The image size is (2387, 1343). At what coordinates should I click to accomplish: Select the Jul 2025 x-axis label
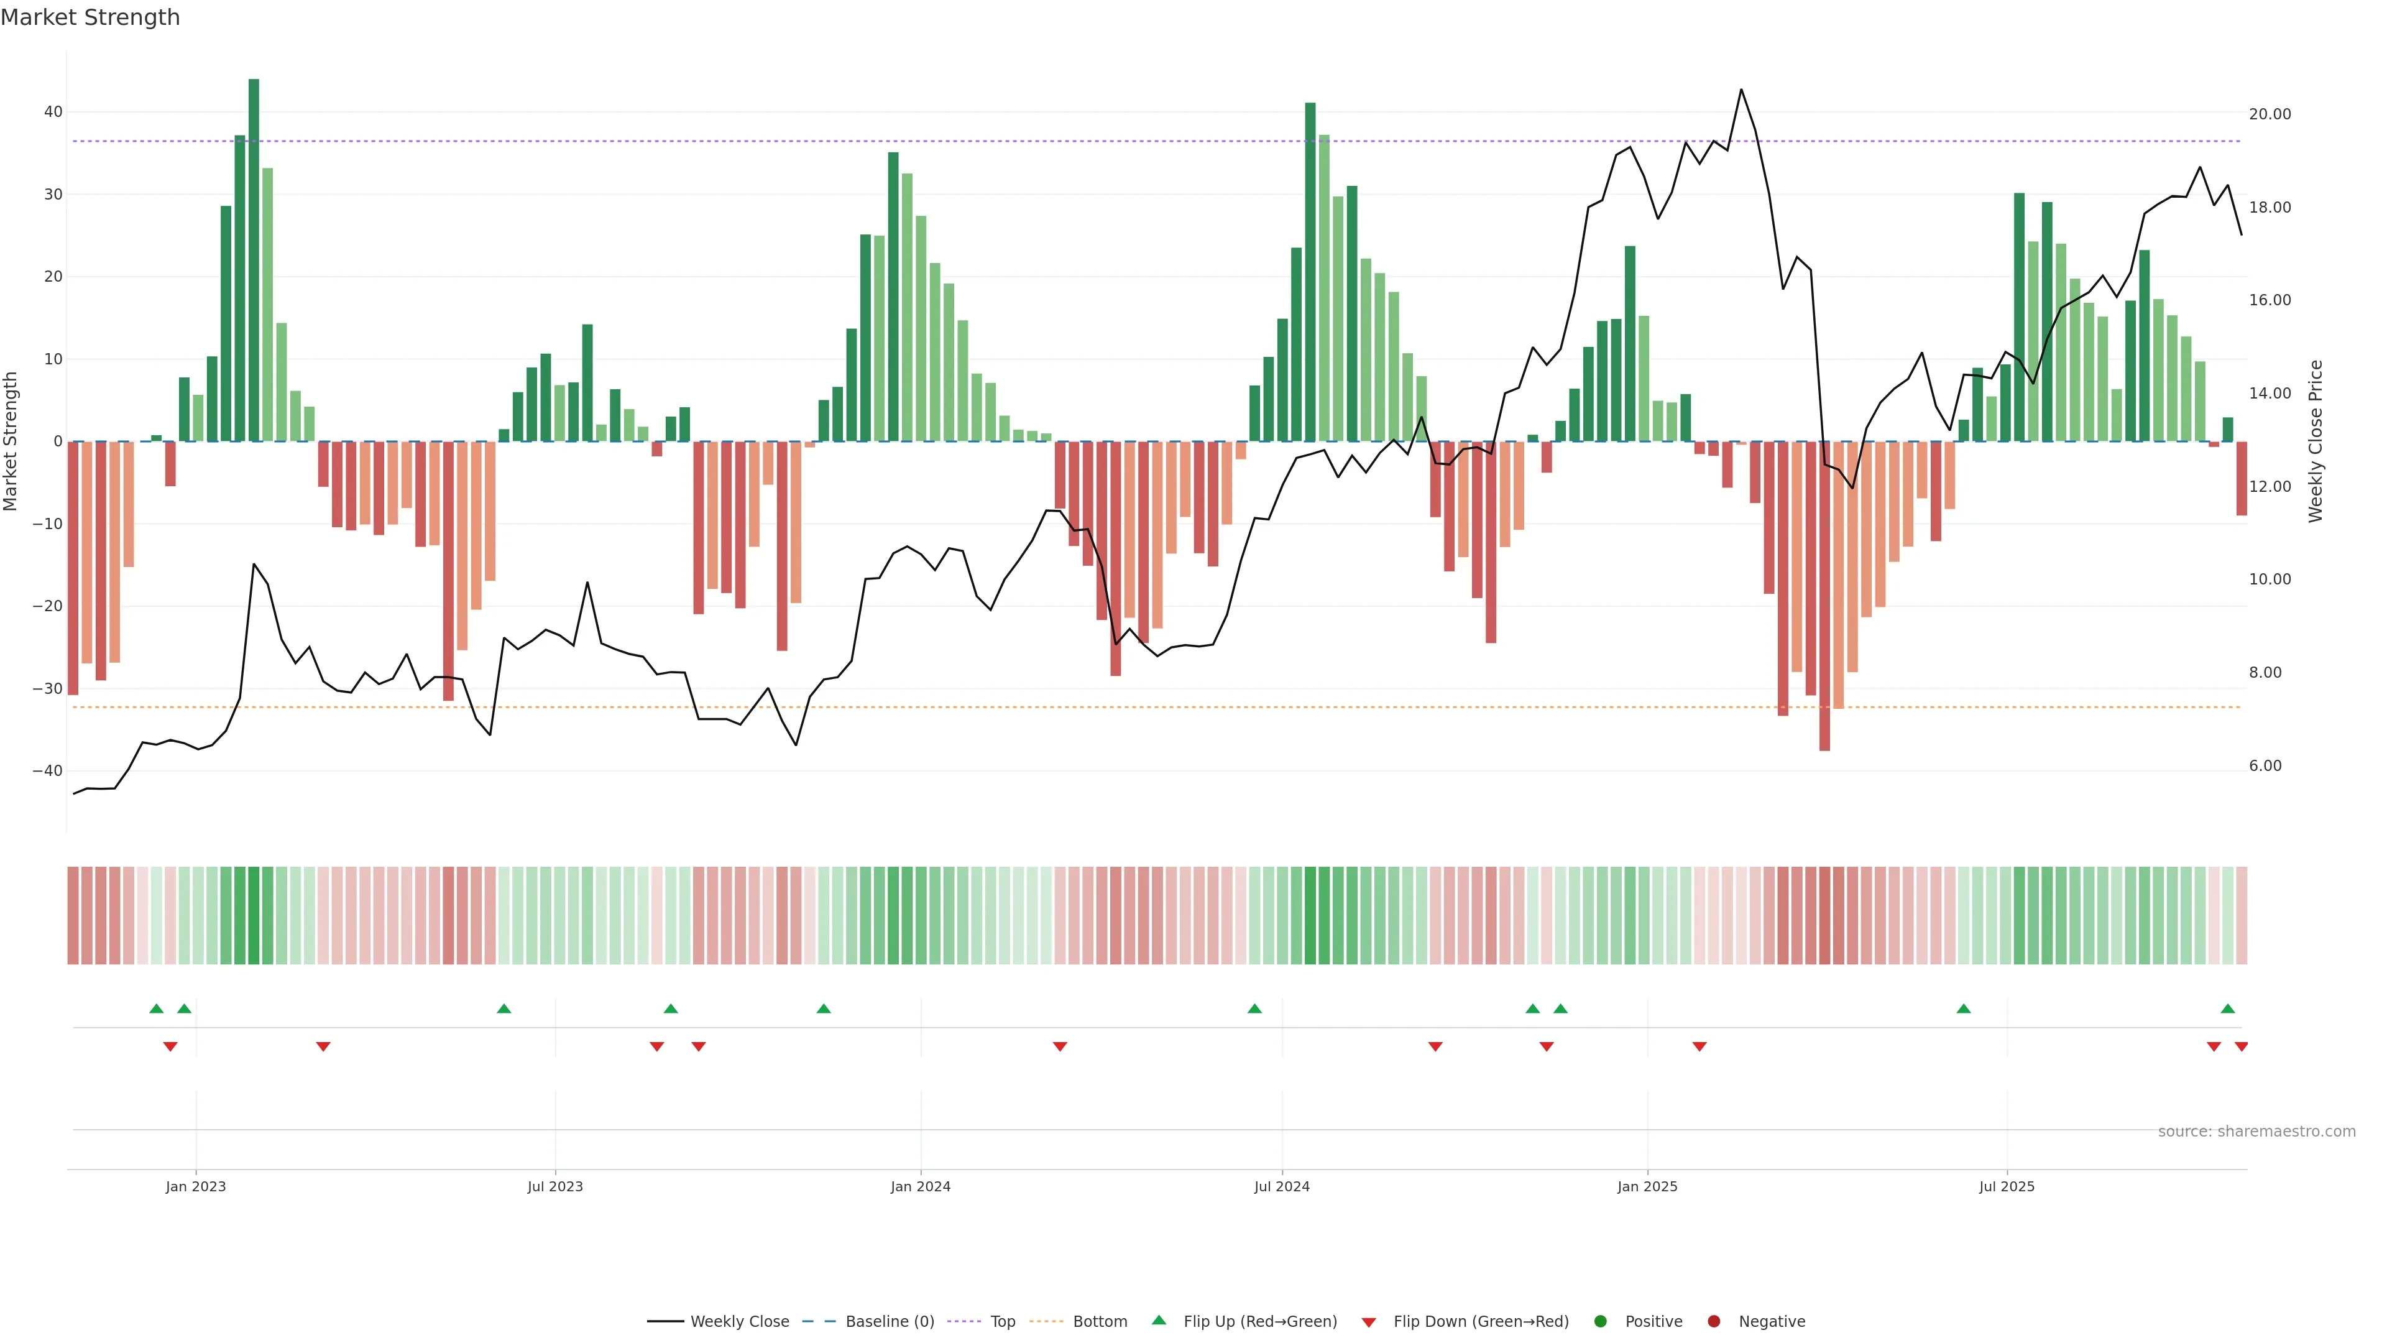[2006, 1186]
